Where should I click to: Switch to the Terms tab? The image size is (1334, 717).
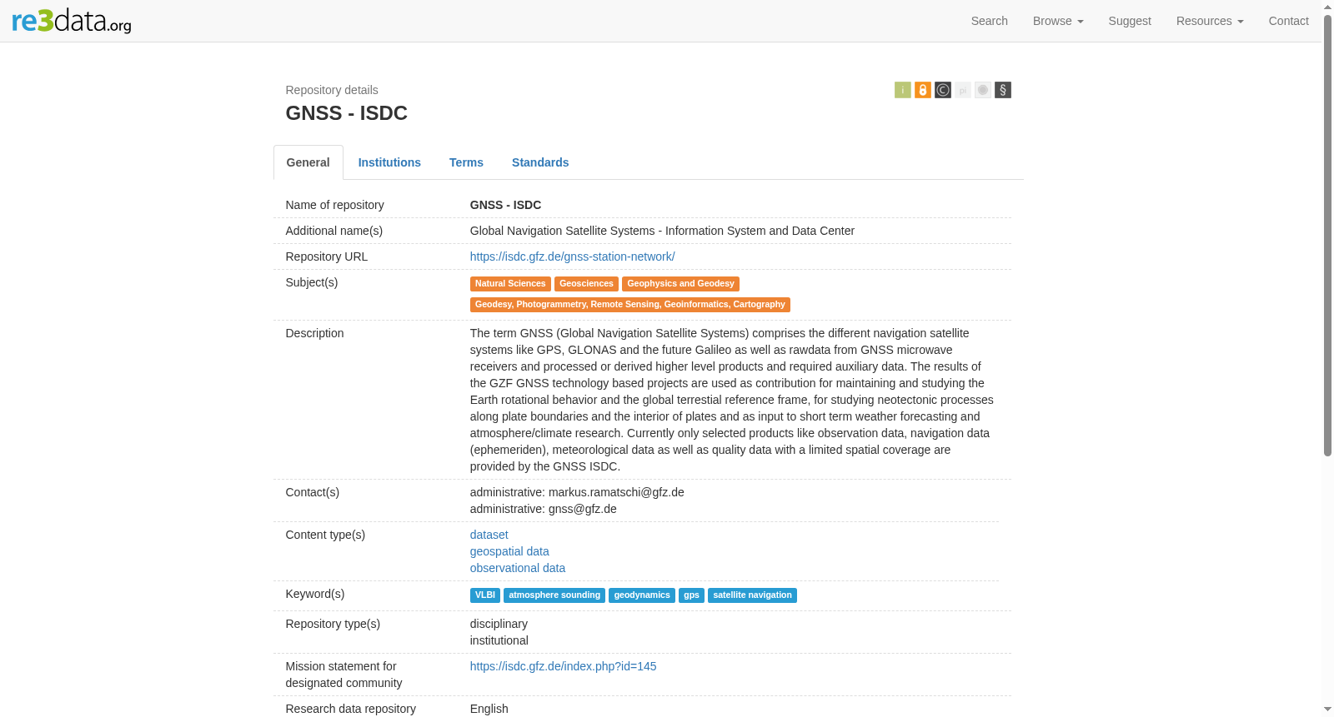466,162
